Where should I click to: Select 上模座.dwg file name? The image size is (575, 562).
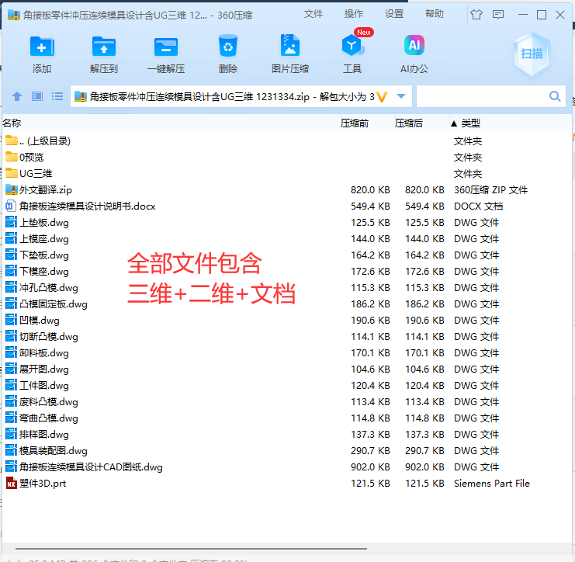point(44,239)
